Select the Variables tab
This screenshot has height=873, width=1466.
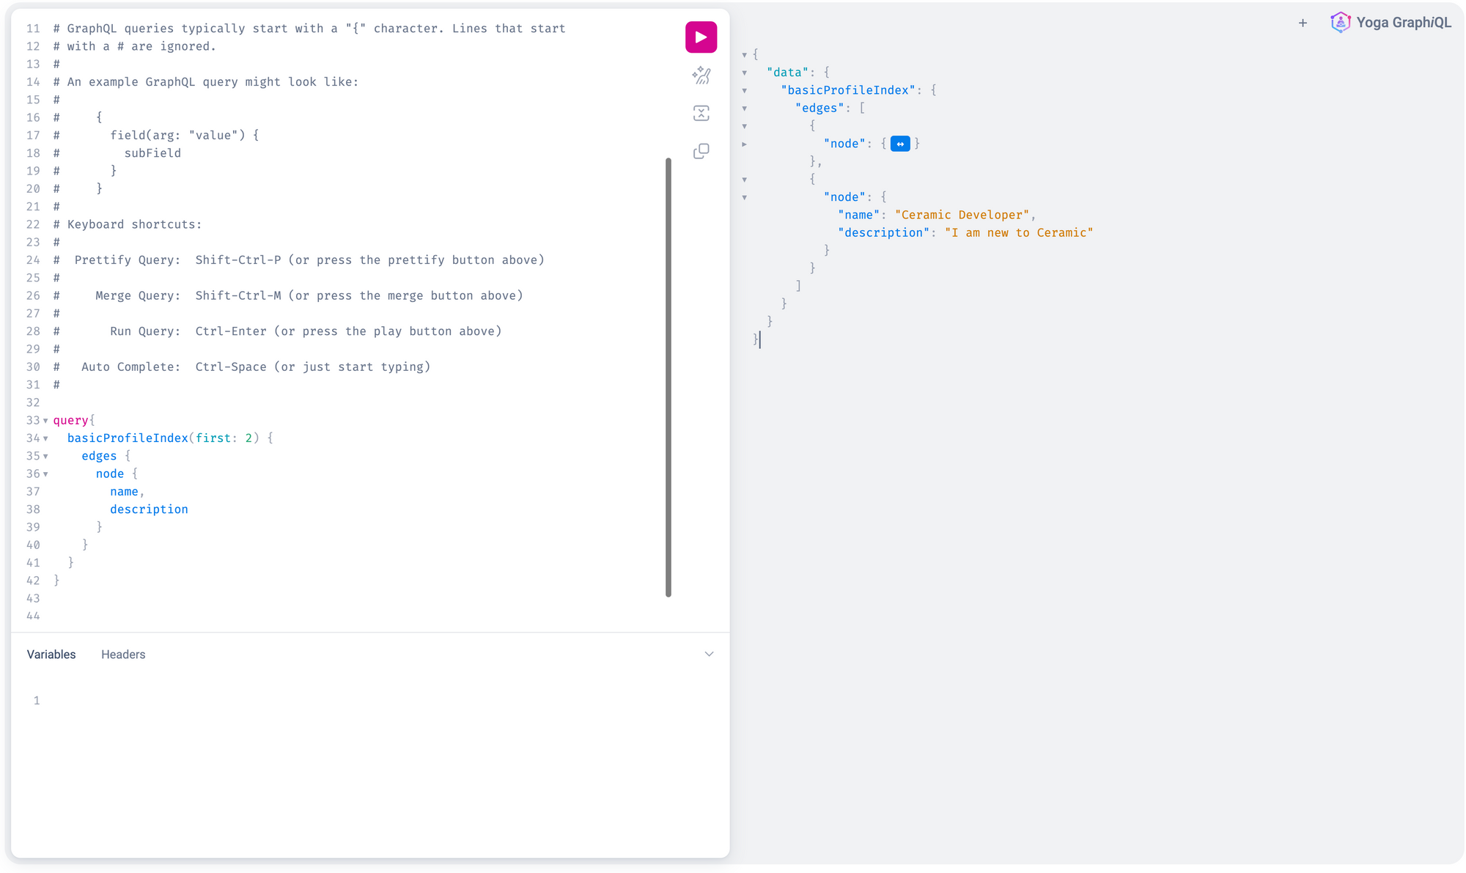point(51,655)
